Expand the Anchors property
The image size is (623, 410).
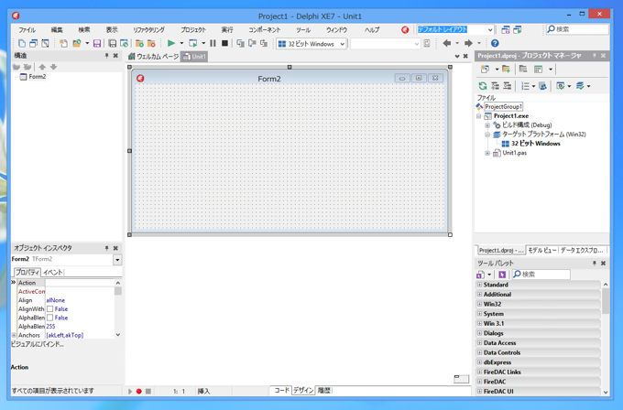point(14,335)
